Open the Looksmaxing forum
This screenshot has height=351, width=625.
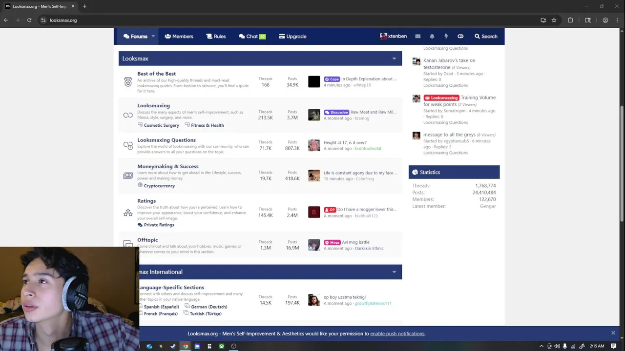pyautogui.click(x=153, y=105)
